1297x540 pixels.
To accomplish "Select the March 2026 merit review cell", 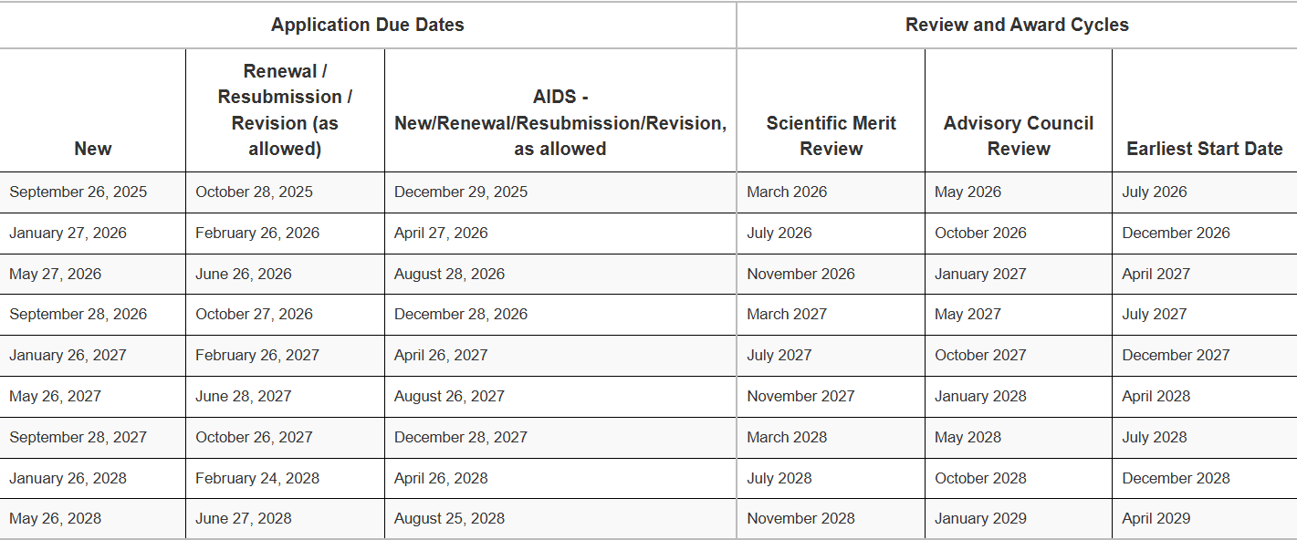I will coord(787,192).
